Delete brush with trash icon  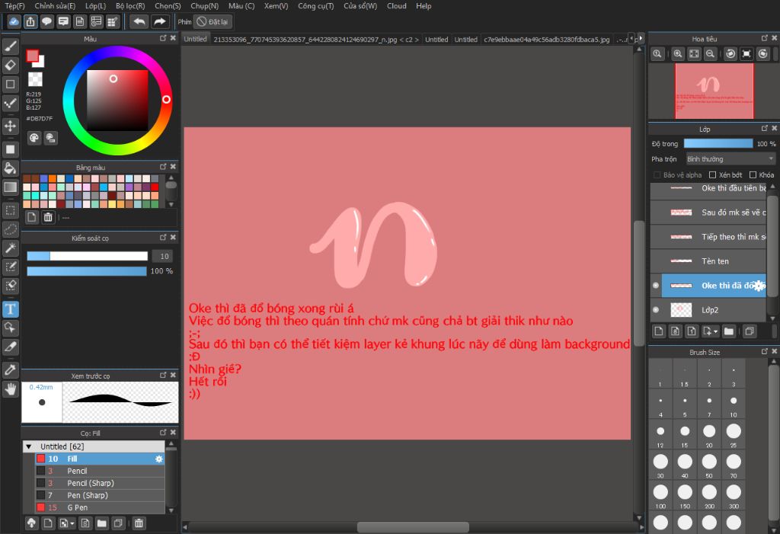coord(139,523)
